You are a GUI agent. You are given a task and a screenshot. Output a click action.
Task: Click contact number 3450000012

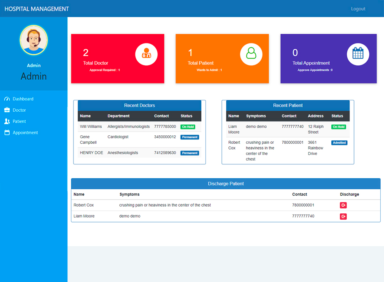(x=165, y=137)
